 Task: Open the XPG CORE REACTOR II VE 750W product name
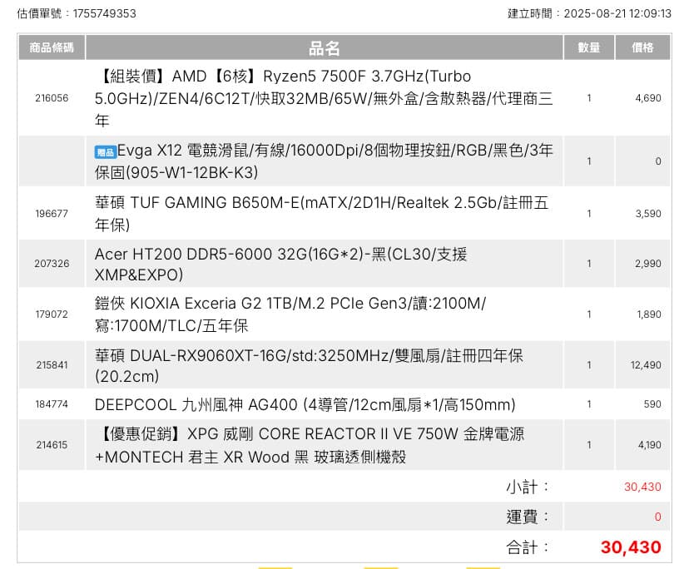(310, 445)
